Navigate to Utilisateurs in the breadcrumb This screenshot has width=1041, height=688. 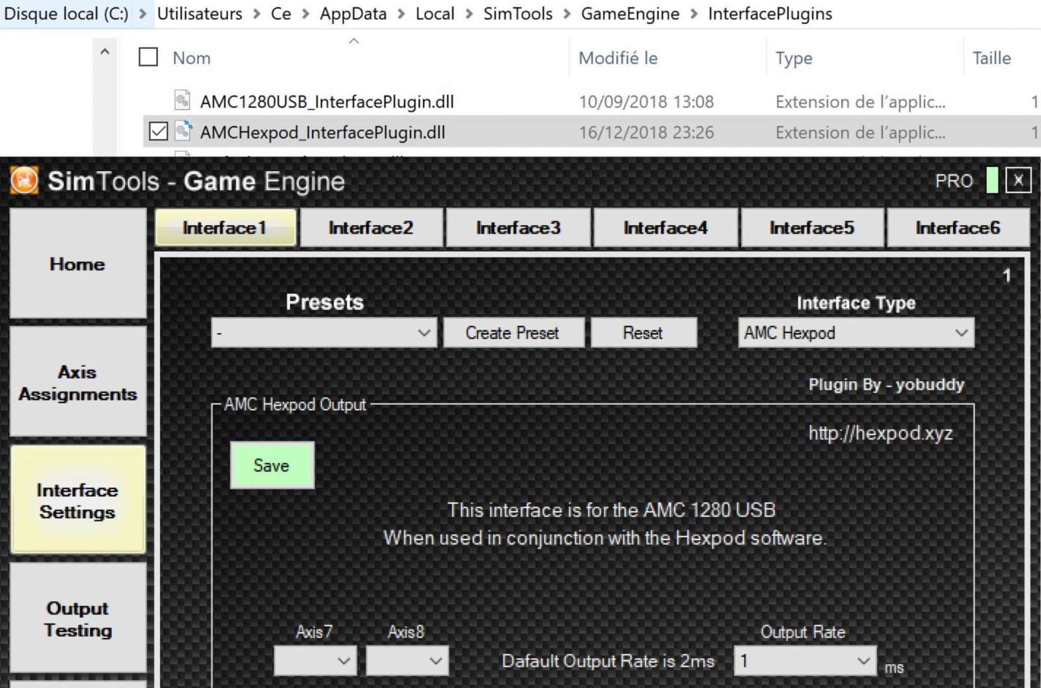tap(200, 14)
